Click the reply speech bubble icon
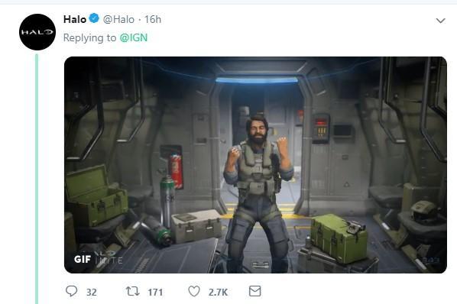 point(71,291)
